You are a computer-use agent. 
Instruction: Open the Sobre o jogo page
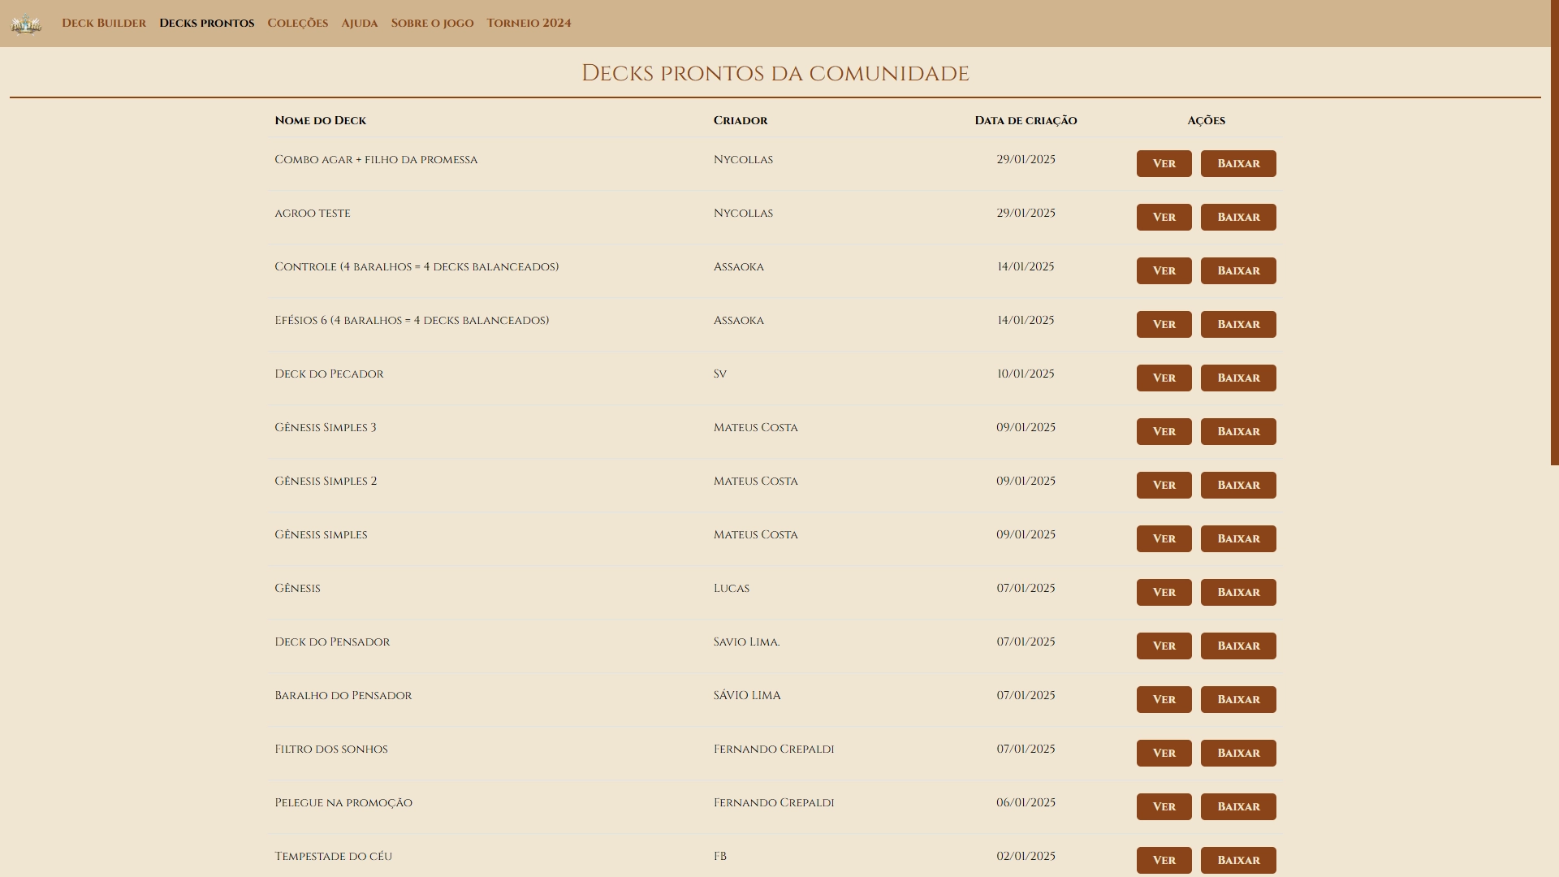point(432,23)
